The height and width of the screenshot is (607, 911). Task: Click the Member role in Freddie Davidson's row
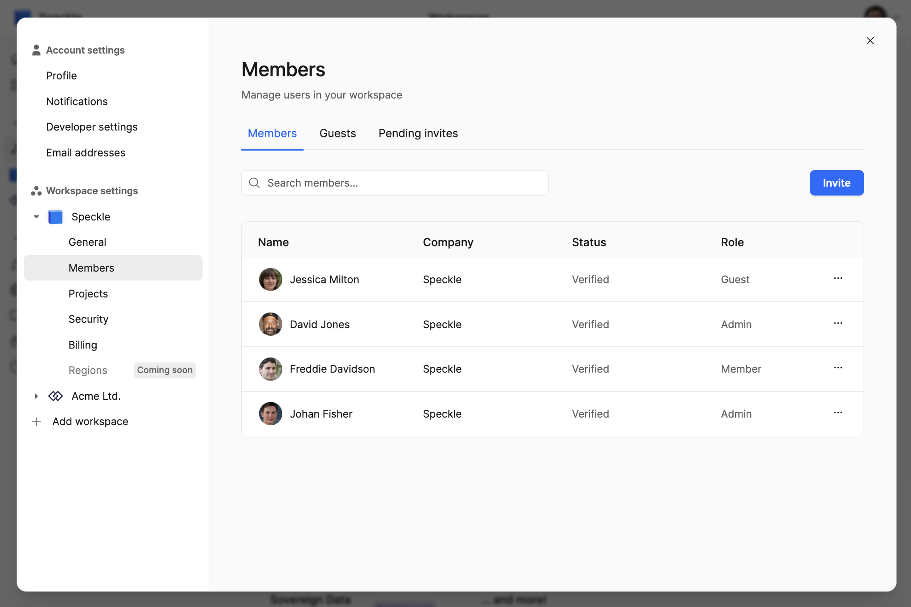point(741,369)
